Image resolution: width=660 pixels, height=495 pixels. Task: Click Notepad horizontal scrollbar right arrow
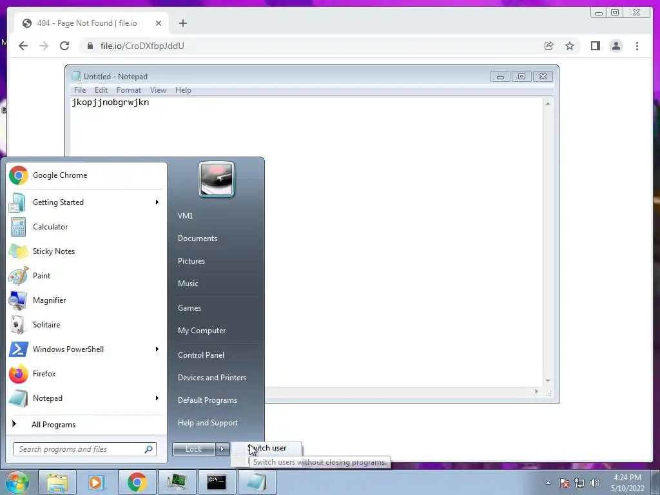coord(536,391)
